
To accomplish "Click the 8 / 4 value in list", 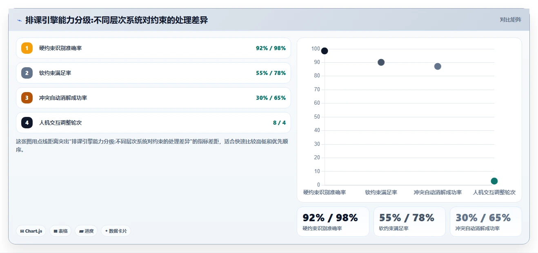I will [280, 123].
